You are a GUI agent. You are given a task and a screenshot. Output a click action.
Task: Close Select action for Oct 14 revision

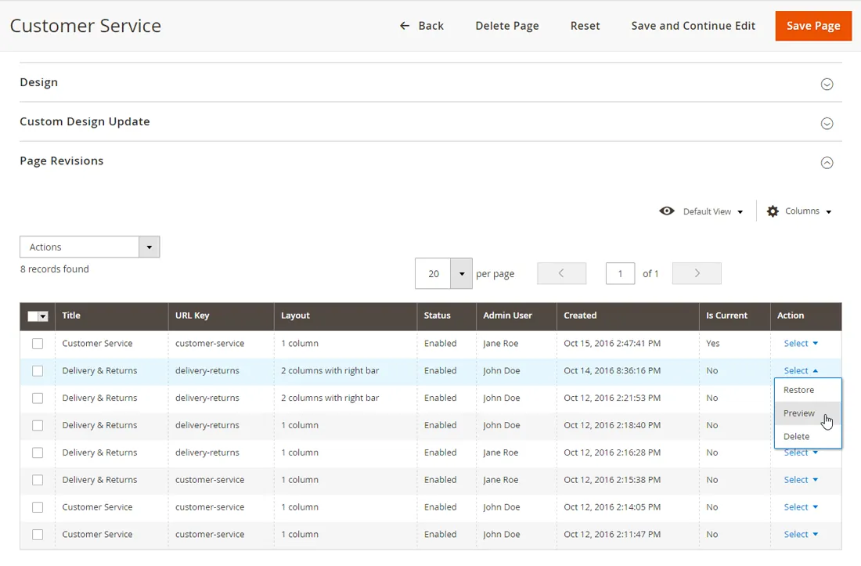click(801, 370)
